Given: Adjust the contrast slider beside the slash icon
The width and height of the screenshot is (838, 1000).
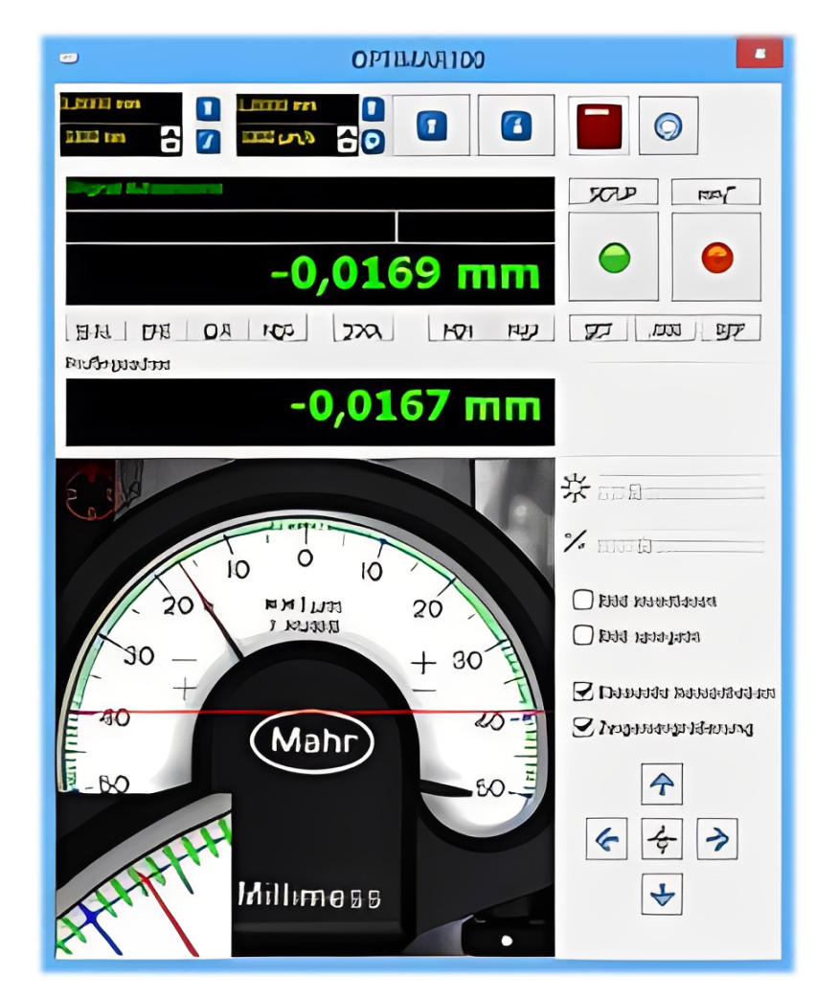Looking at the screenshot, I should [681, 545].
